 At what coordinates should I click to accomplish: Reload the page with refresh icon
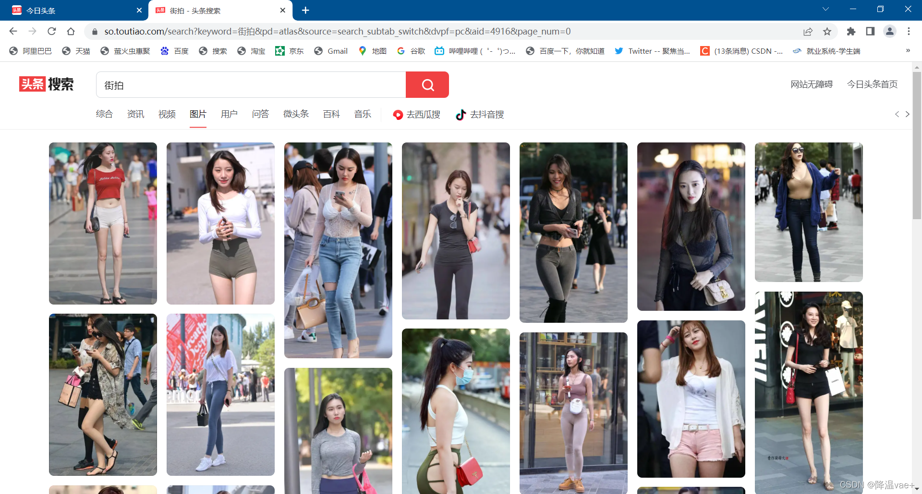pyautogui.click(x=52, y=31)
